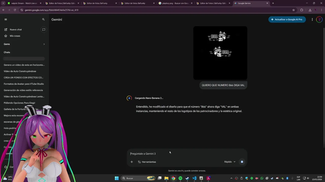Open browser extensions puzzle icon
The height and width of the screenshot is (182, 325).
pos(302,10)
